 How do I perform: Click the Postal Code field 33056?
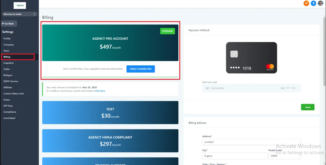click(x=285, y=156)
